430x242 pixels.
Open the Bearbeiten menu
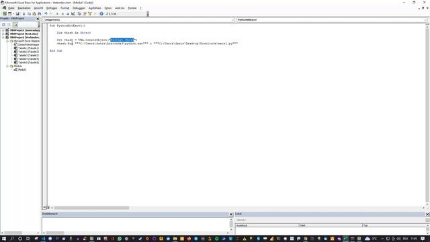24,8
